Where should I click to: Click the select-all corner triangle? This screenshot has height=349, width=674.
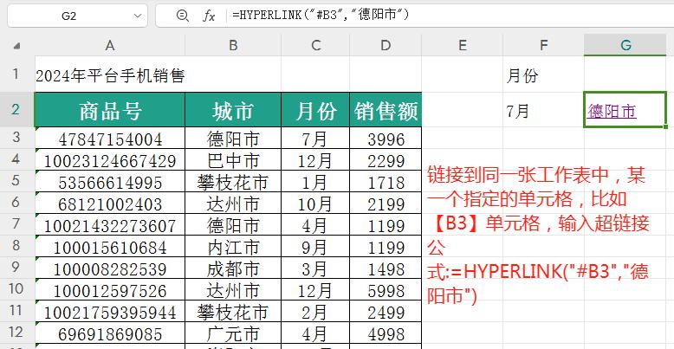[x=16, y=46]
